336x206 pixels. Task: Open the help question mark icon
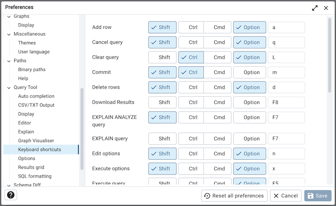coord(11,195)
